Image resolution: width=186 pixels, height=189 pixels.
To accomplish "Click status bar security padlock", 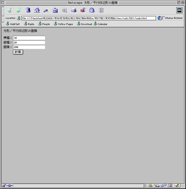I will pyautogui.click(x=4, y=185).
